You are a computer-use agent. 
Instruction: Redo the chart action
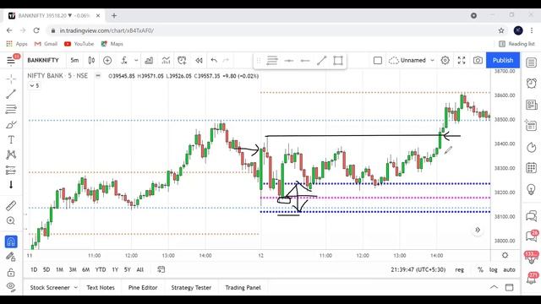click(226, 60)
